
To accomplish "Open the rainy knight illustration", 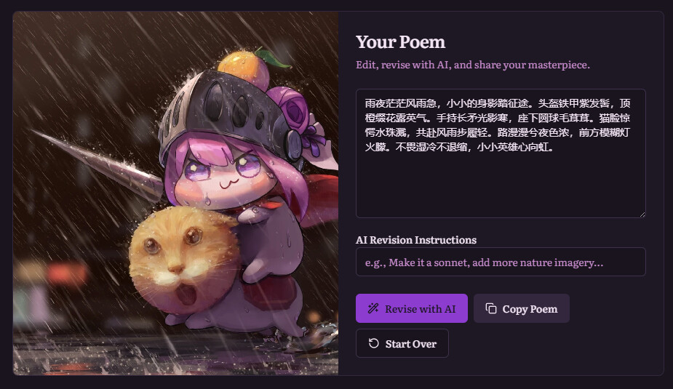I will coord(175,193).
